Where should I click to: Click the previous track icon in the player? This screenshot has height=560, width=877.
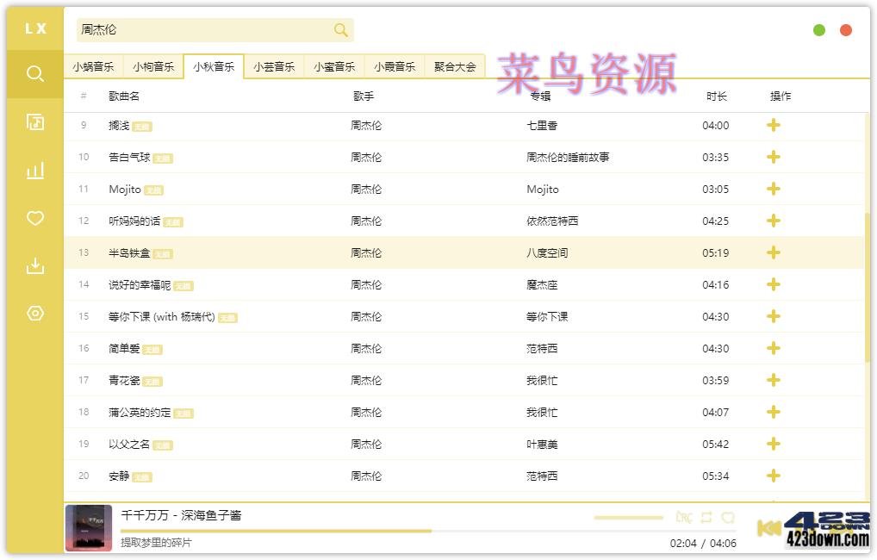(x=769, y=526)
